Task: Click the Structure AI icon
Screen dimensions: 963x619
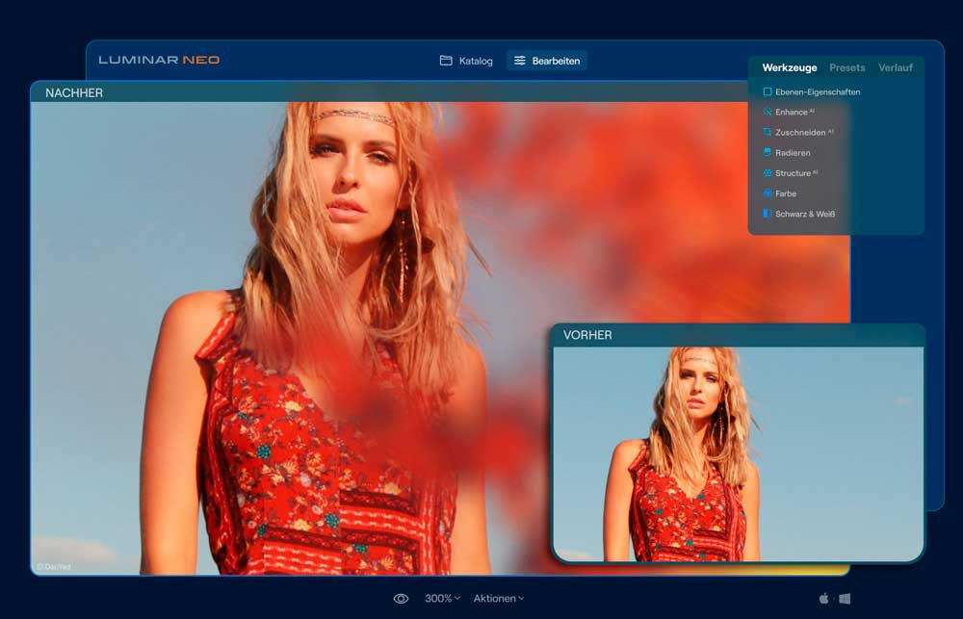Action: coord(768,173)
